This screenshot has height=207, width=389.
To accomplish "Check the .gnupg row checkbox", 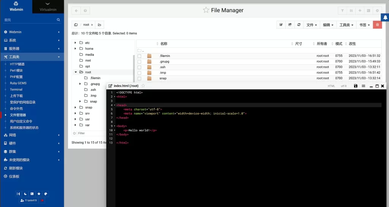I will click(139, 62).
